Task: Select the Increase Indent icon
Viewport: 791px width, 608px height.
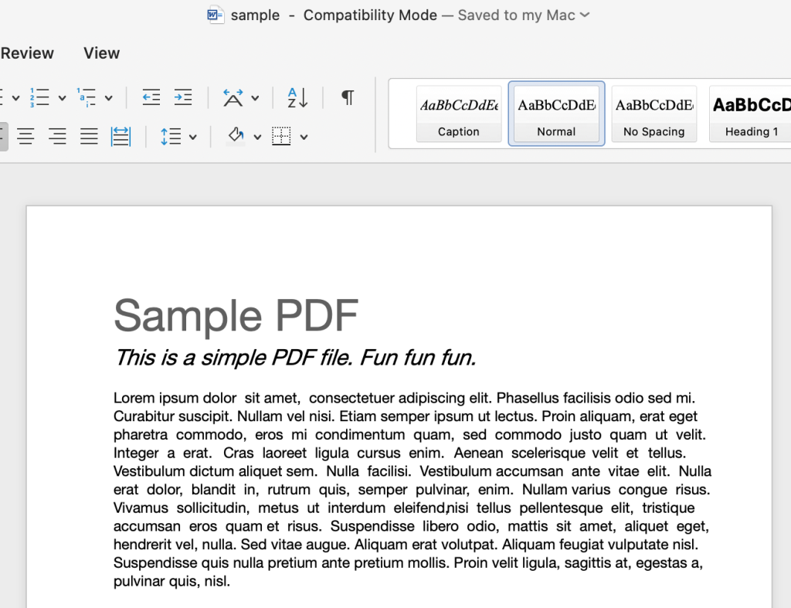Action: [182, 97]
